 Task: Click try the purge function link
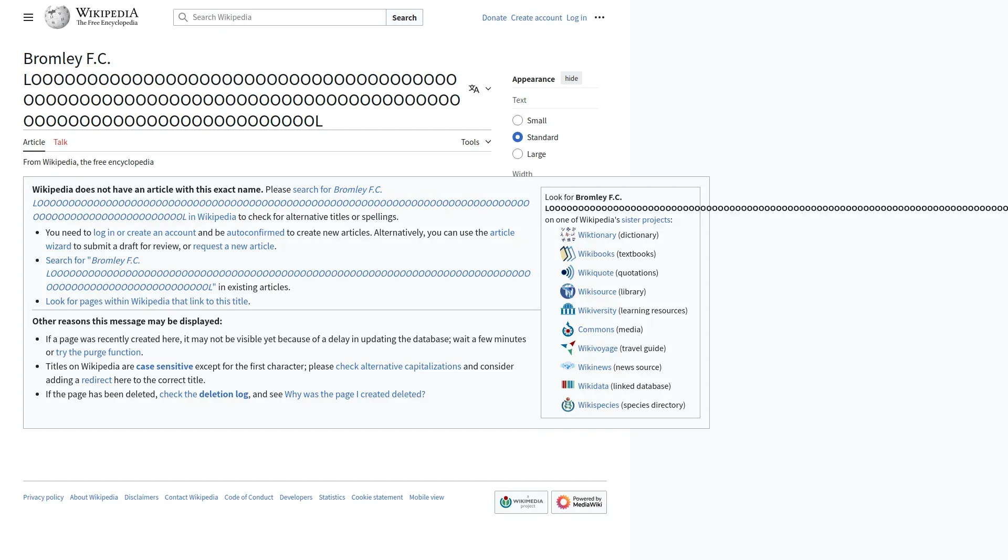click(x=98, y=352)
